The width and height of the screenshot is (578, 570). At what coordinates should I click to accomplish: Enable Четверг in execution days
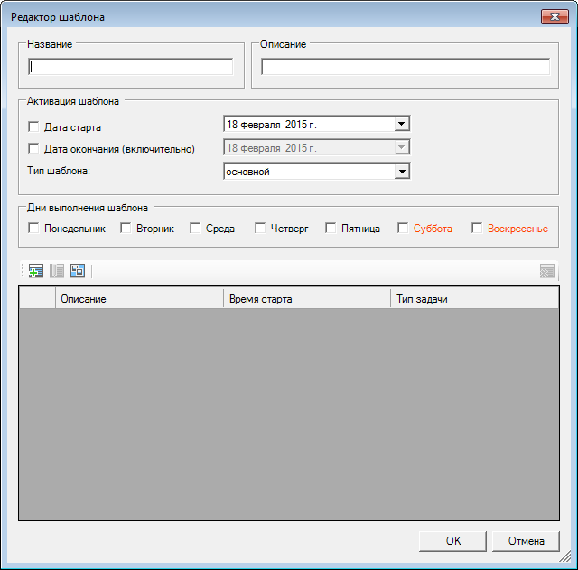[260, 229]
